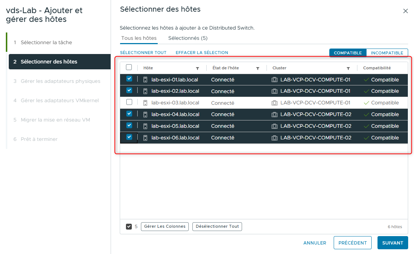Close the Sélectionner des hôtes dialog

(405, 11)
